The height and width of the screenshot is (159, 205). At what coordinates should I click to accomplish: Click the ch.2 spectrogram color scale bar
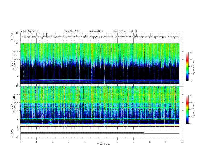click(187, 109)
